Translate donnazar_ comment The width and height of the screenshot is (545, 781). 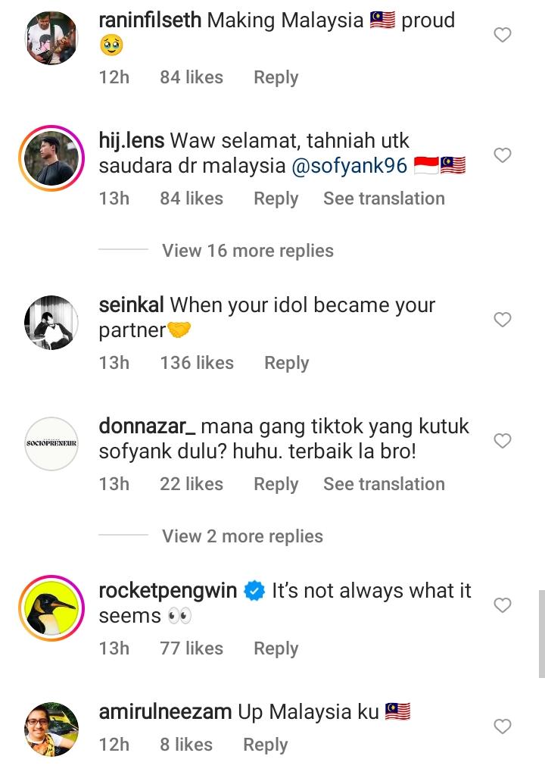coord(384,484)
